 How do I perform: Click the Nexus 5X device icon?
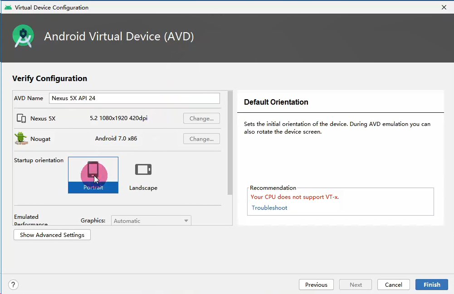click(21, 118)
